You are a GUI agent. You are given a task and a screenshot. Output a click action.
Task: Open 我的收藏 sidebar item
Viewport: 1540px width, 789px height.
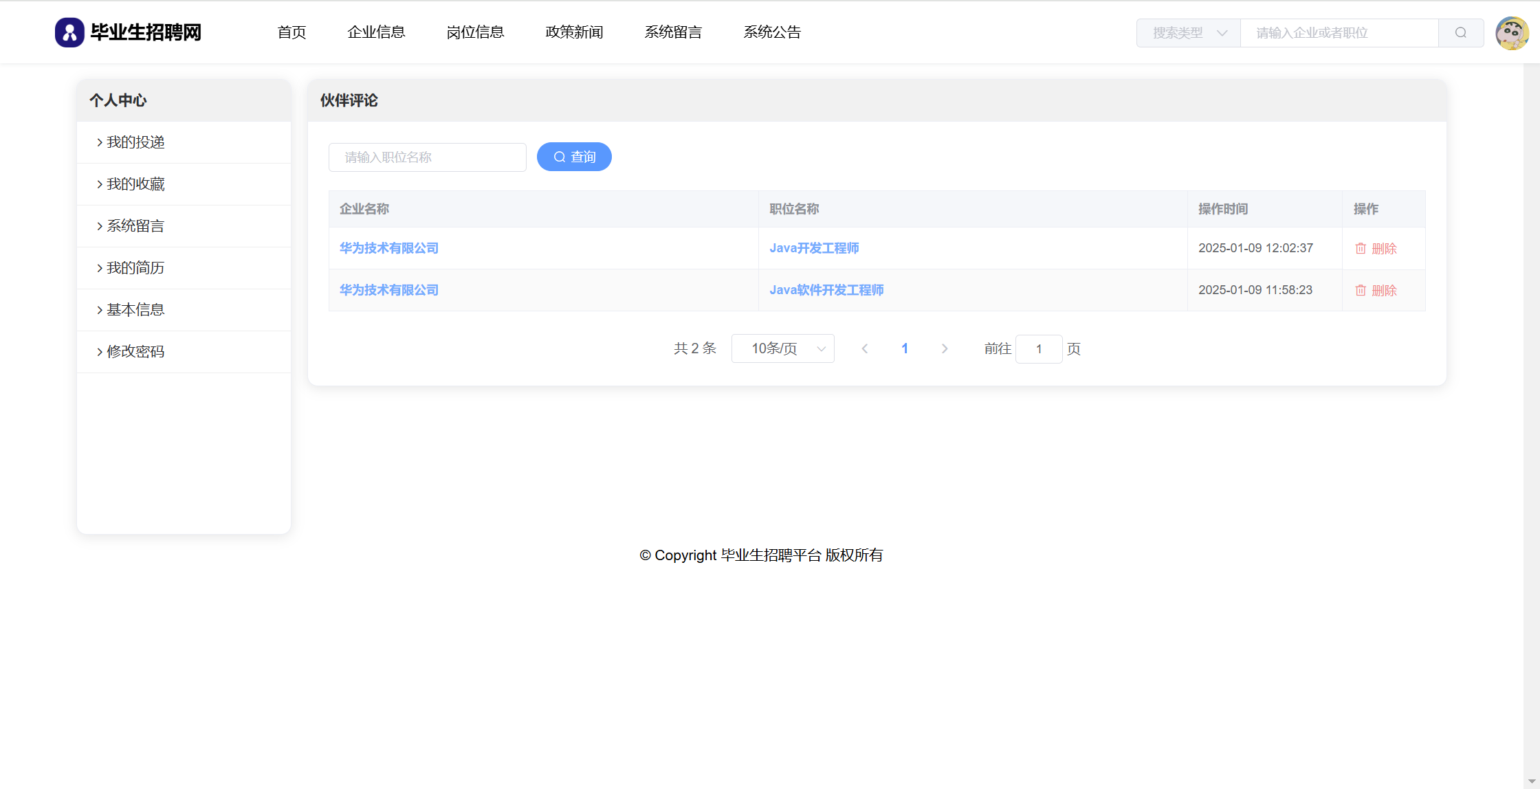pos(135,184)
